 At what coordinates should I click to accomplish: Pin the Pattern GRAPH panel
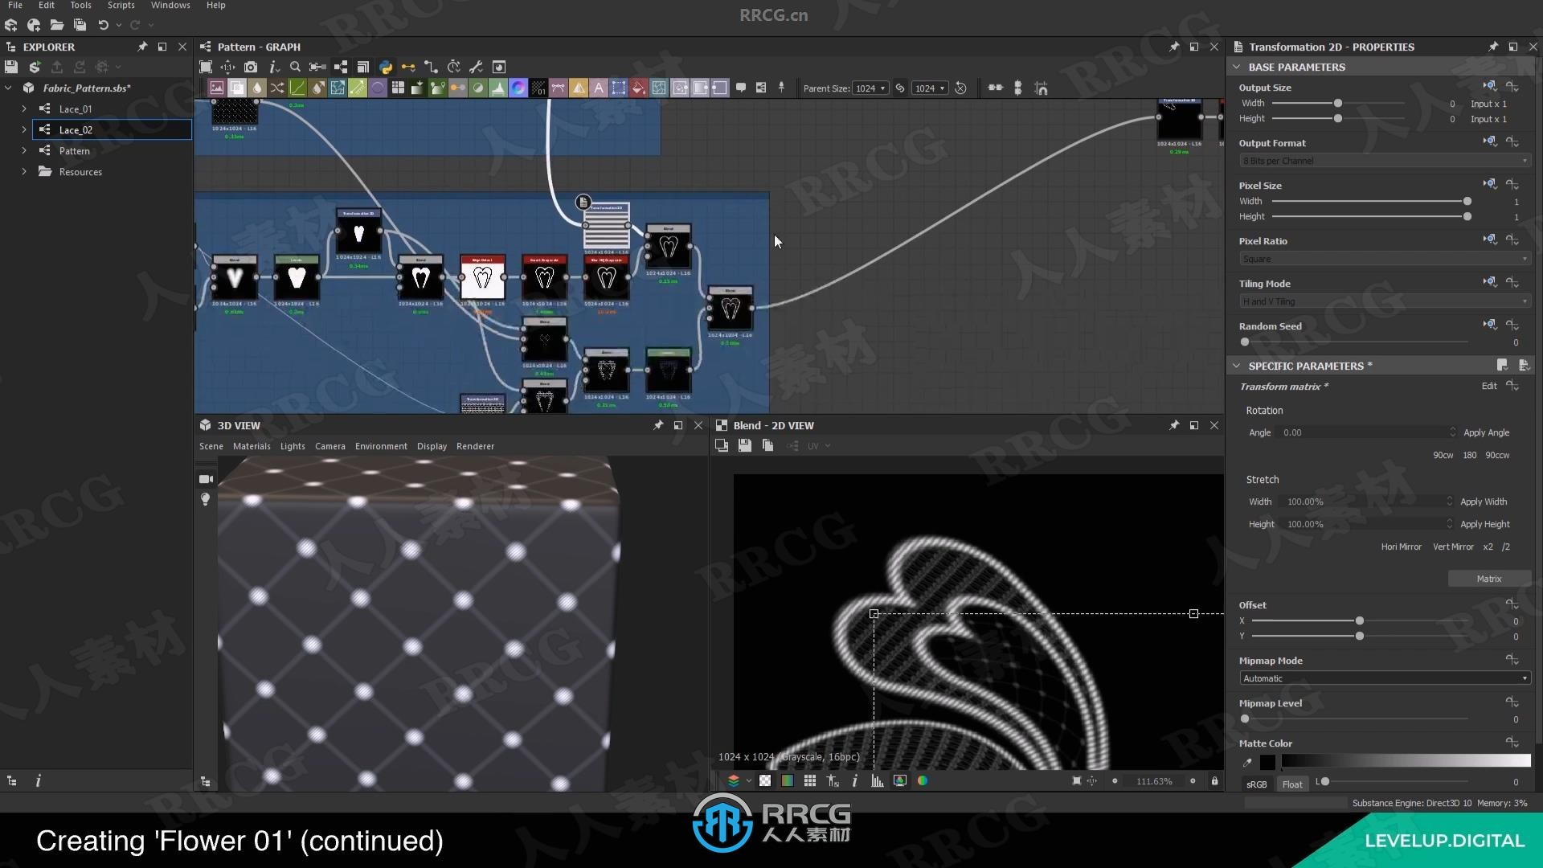pos(1174,47)
